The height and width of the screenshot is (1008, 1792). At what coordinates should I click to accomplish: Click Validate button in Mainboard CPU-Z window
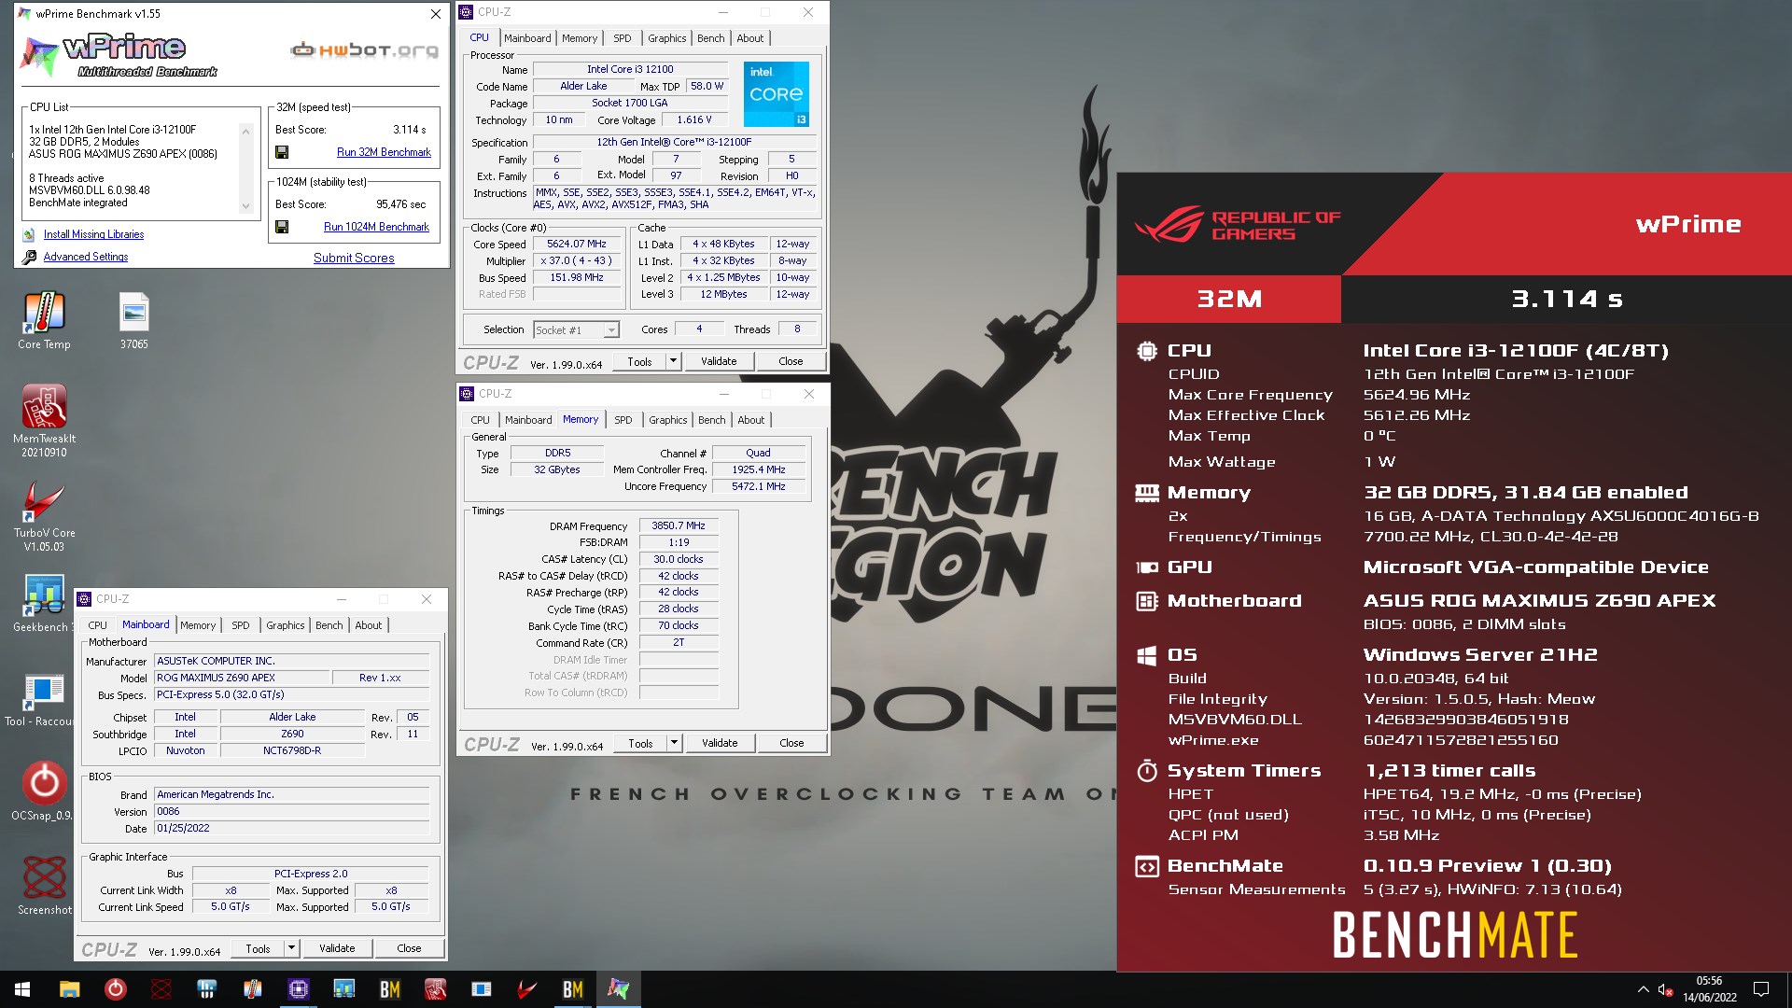pos(337,948)
